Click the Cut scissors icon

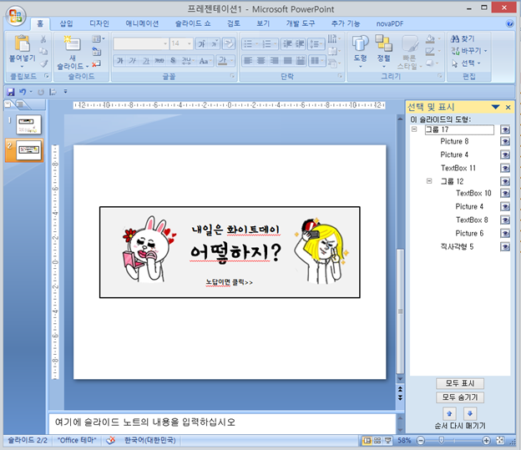pyautogui.click(x=43, y=39)
